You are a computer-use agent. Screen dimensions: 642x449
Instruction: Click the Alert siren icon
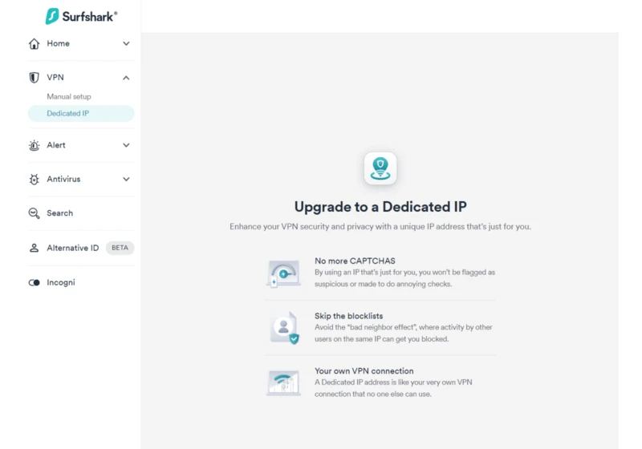(x=34, y=145)
